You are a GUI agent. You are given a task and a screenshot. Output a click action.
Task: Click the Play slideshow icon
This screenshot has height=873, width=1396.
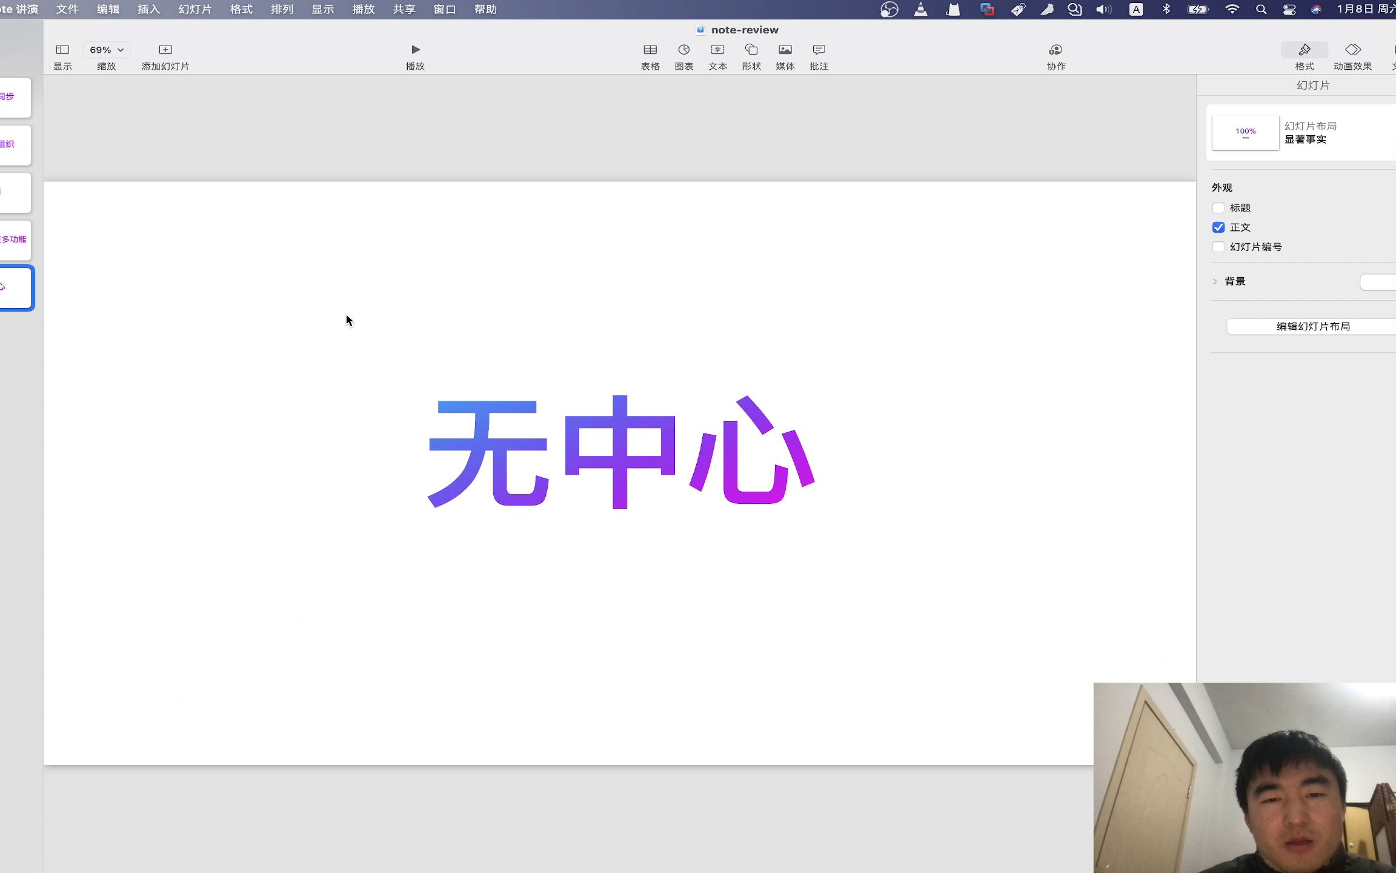pos(415,50)
